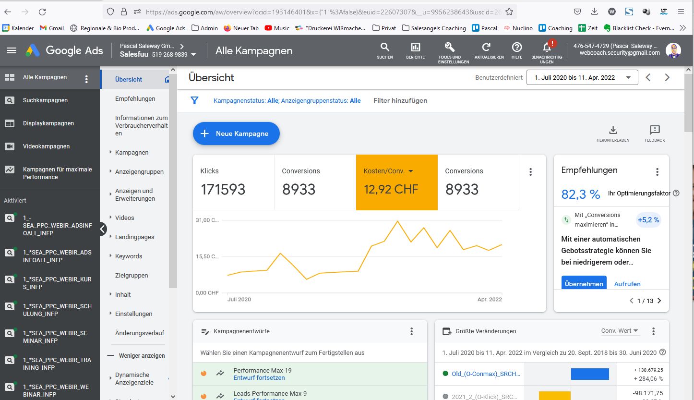
Task: Expand the Conv.-Wert dropdown
Action: pos(620,331)
